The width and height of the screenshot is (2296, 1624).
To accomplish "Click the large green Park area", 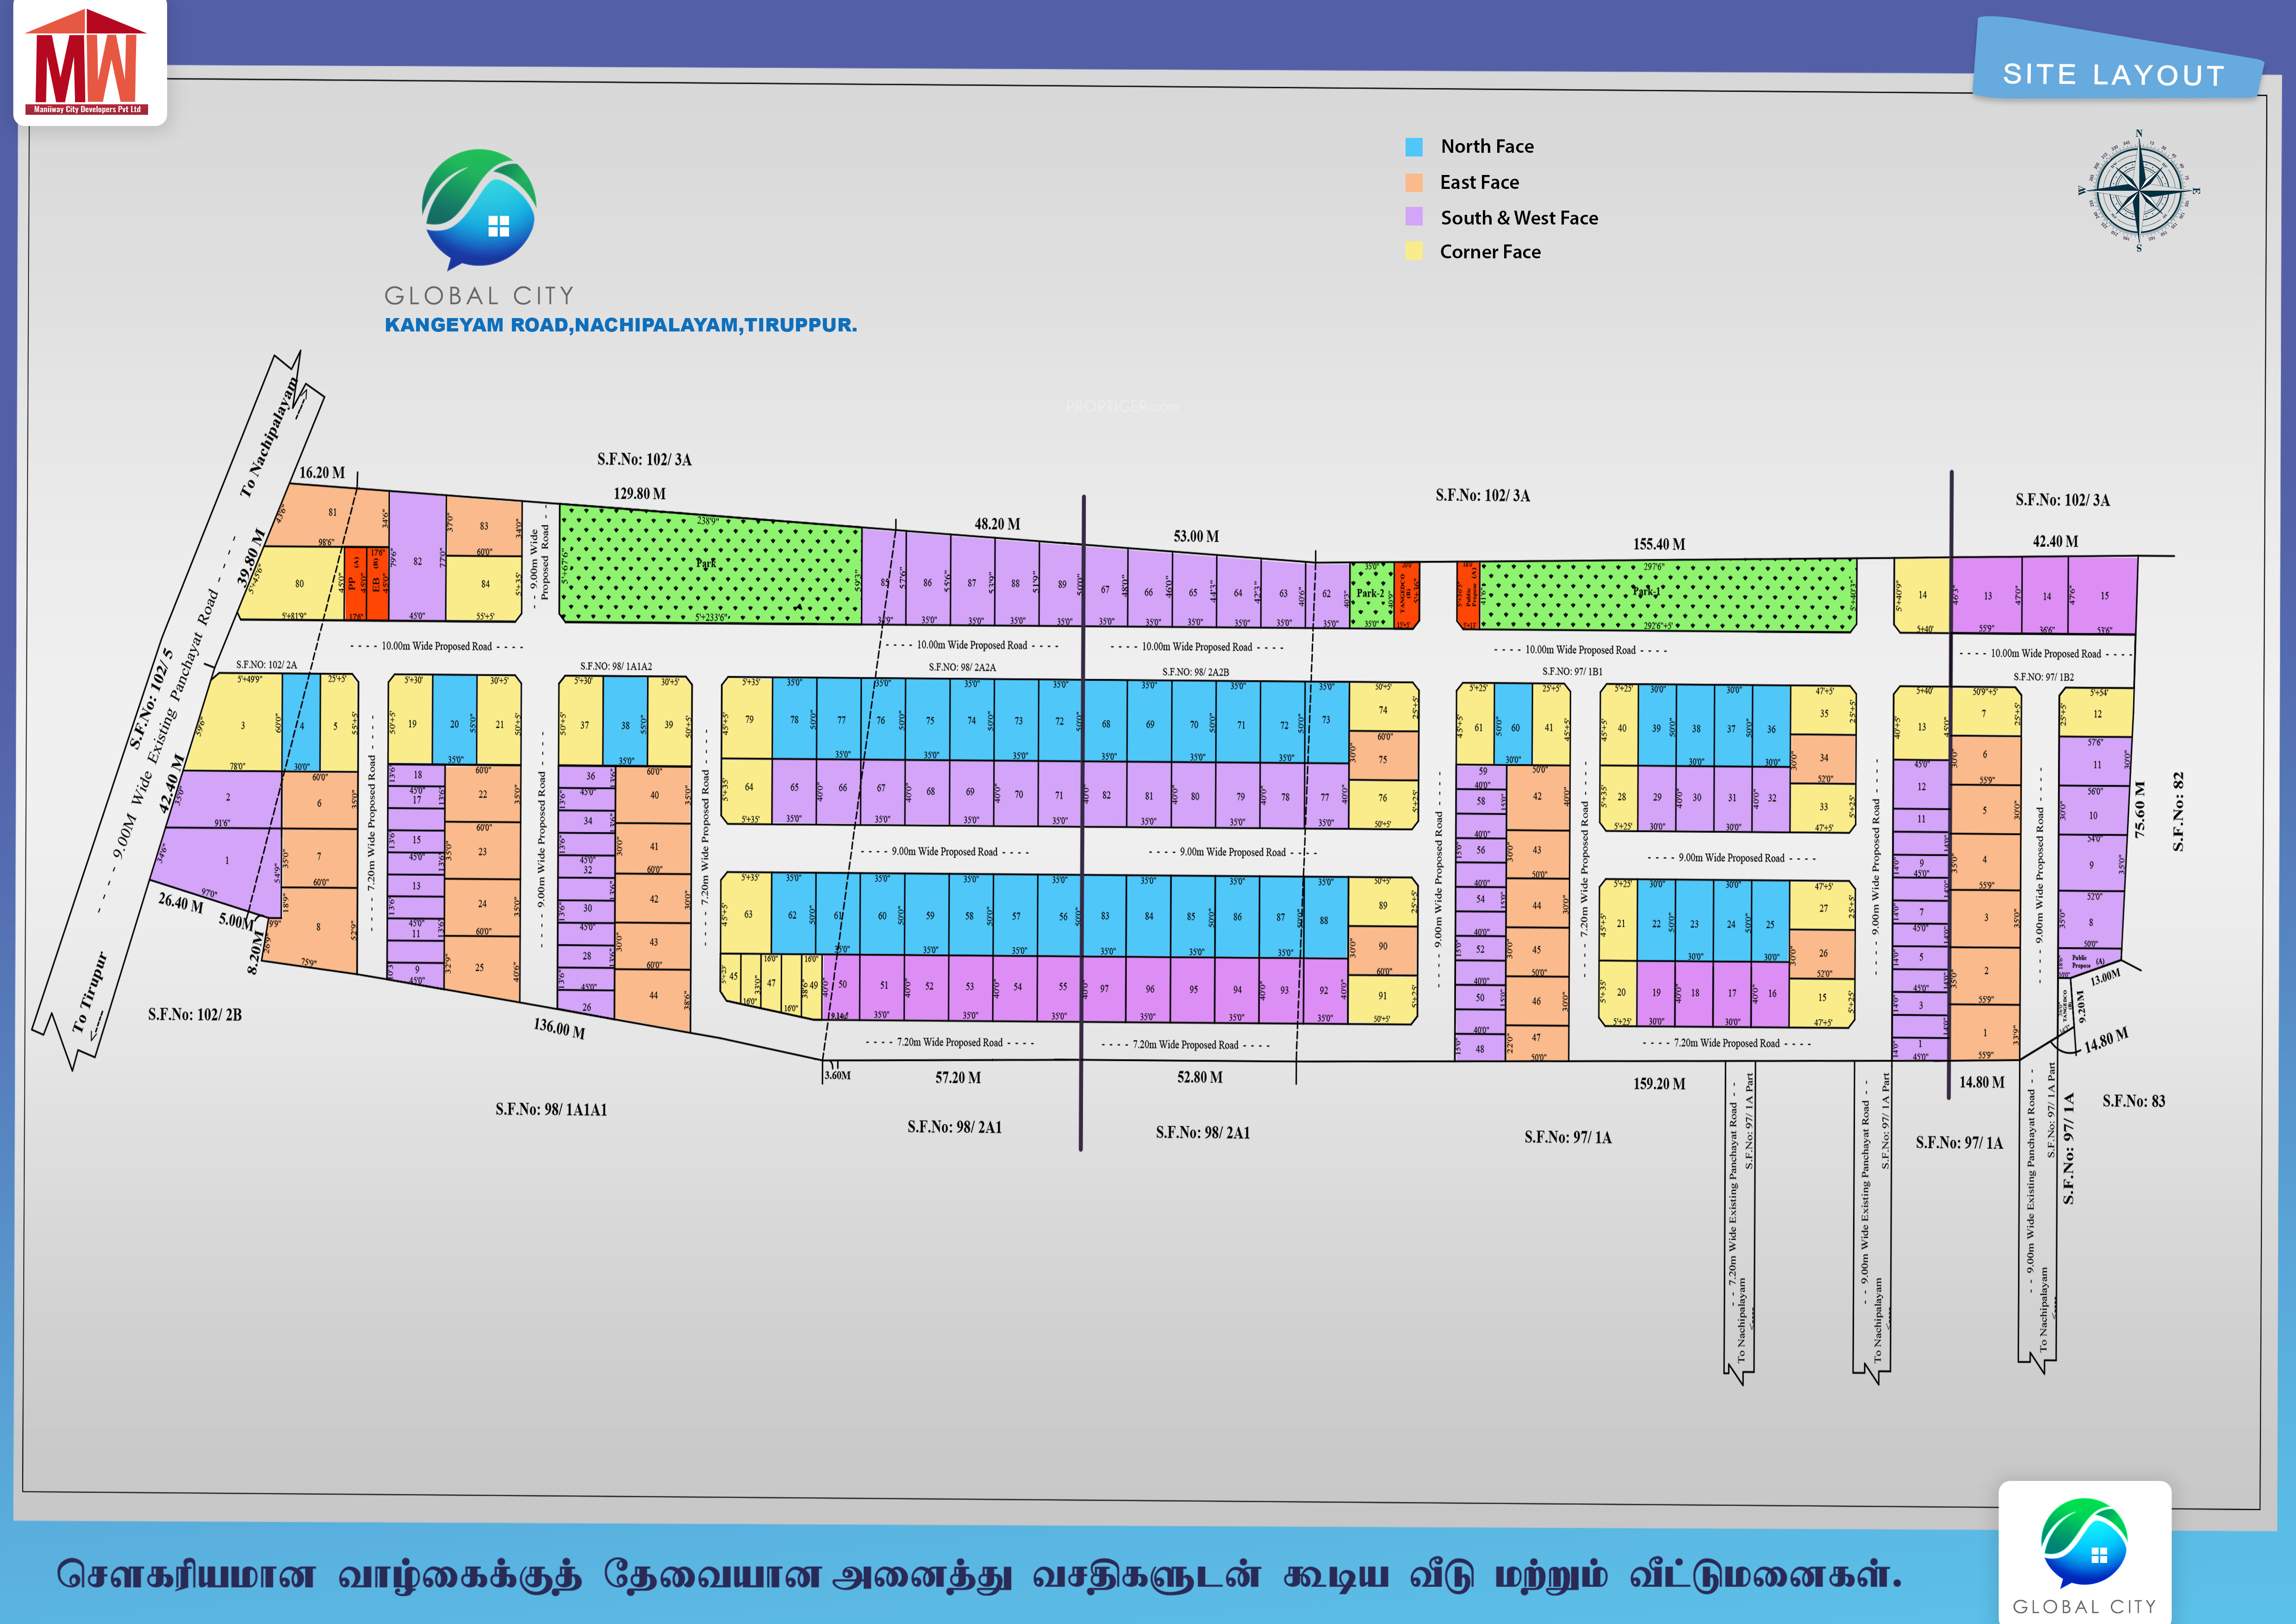I will pos(708,565).
